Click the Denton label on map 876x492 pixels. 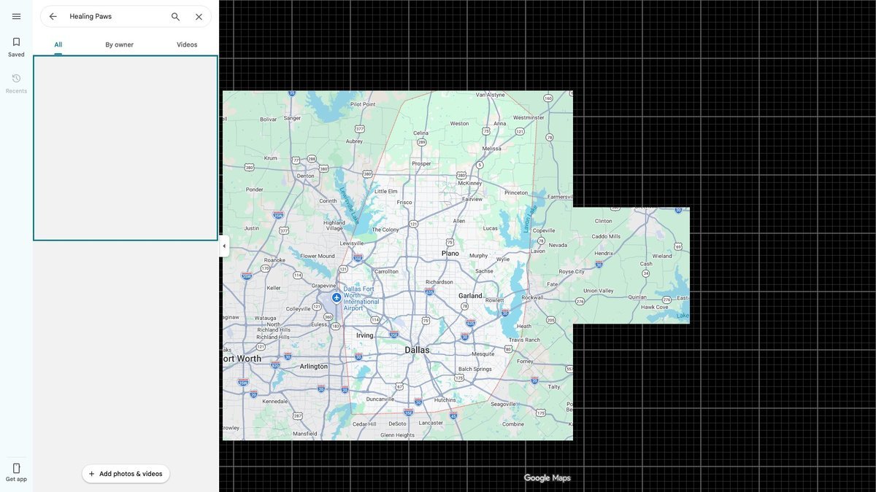pos(305,176)
